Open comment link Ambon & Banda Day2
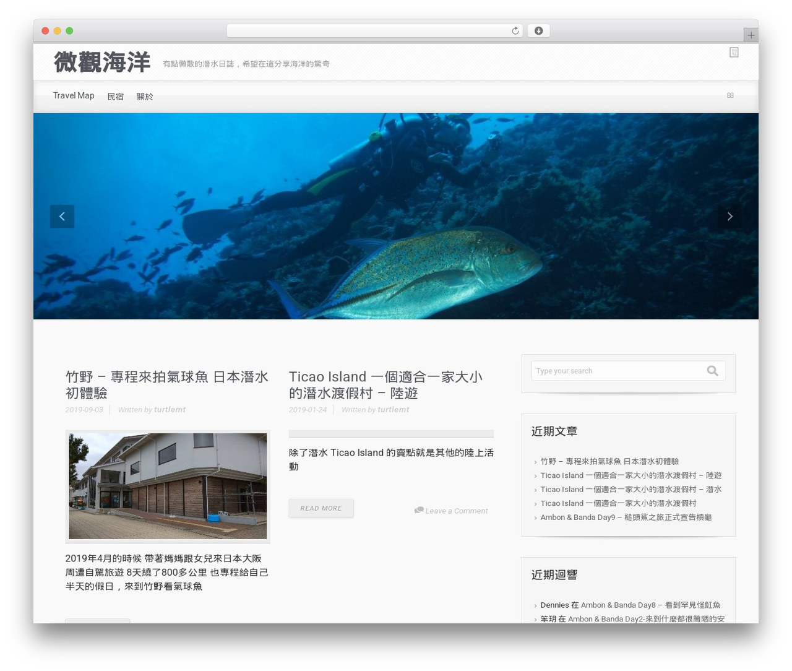Viewport: 792px width, 671px height. click(x=646, y=618)
